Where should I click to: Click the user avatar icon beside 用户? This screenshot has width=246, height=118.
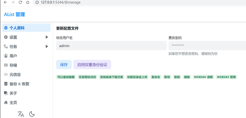(x=6, y=56)
